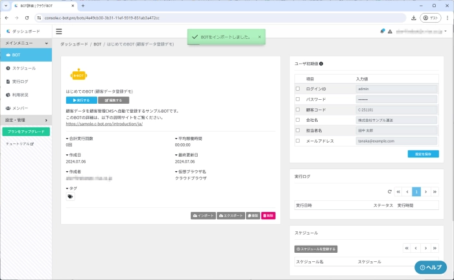Screen dimensions: 454x280
Task: Open the user account dropdown in header
Action: tap(446, 31)
